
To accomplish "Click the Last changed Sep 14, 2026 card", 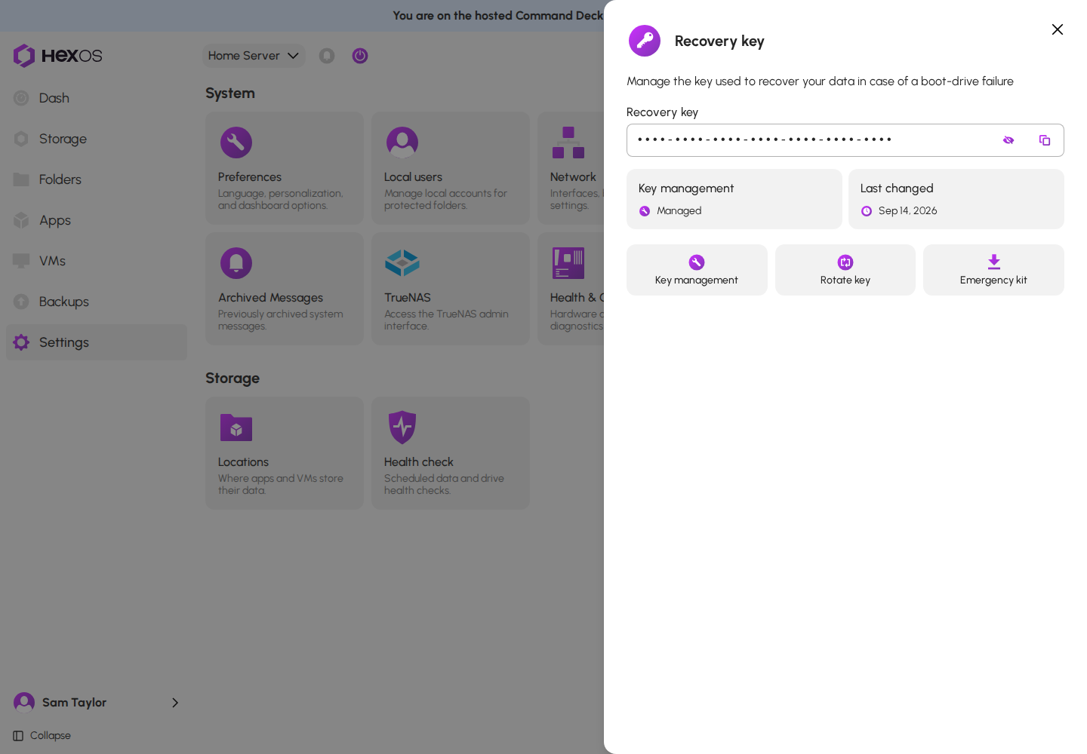I will [956, 199].
